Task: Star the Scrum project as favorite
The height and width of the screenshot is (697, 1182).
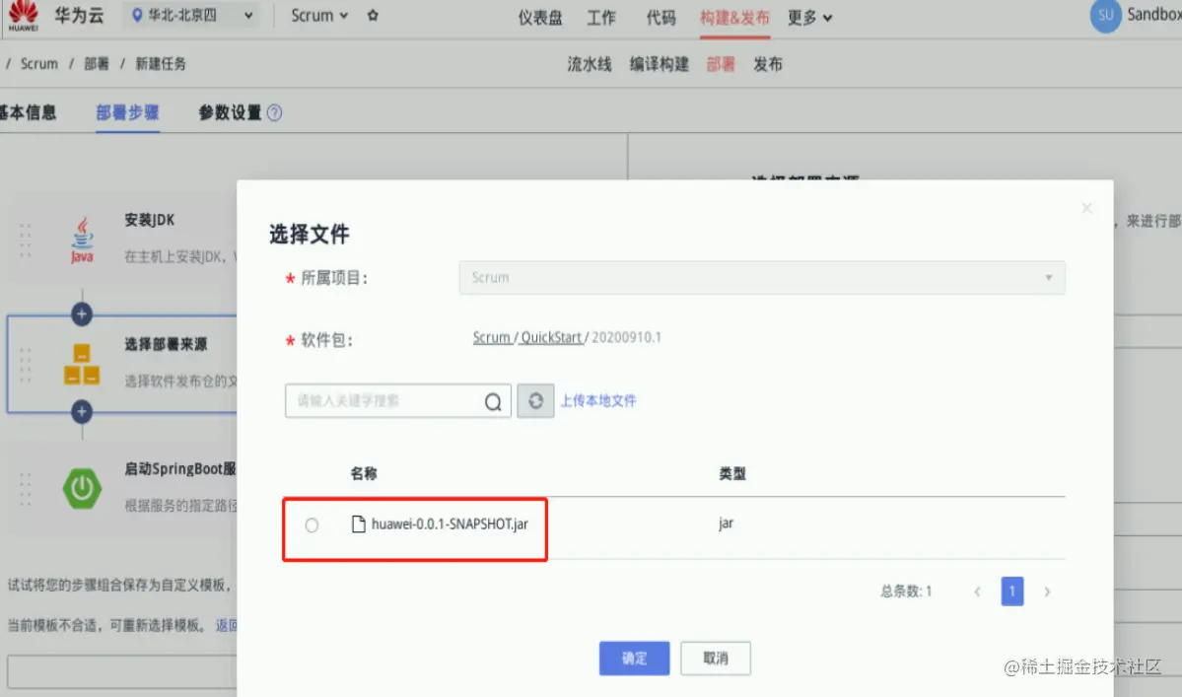Action: pyautogui.click(x=373, y=15)
